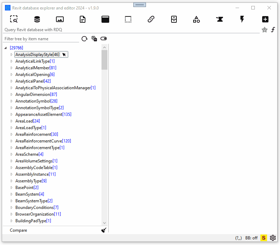Expand the AnalyticalPanel[42] node

[12, 81]
